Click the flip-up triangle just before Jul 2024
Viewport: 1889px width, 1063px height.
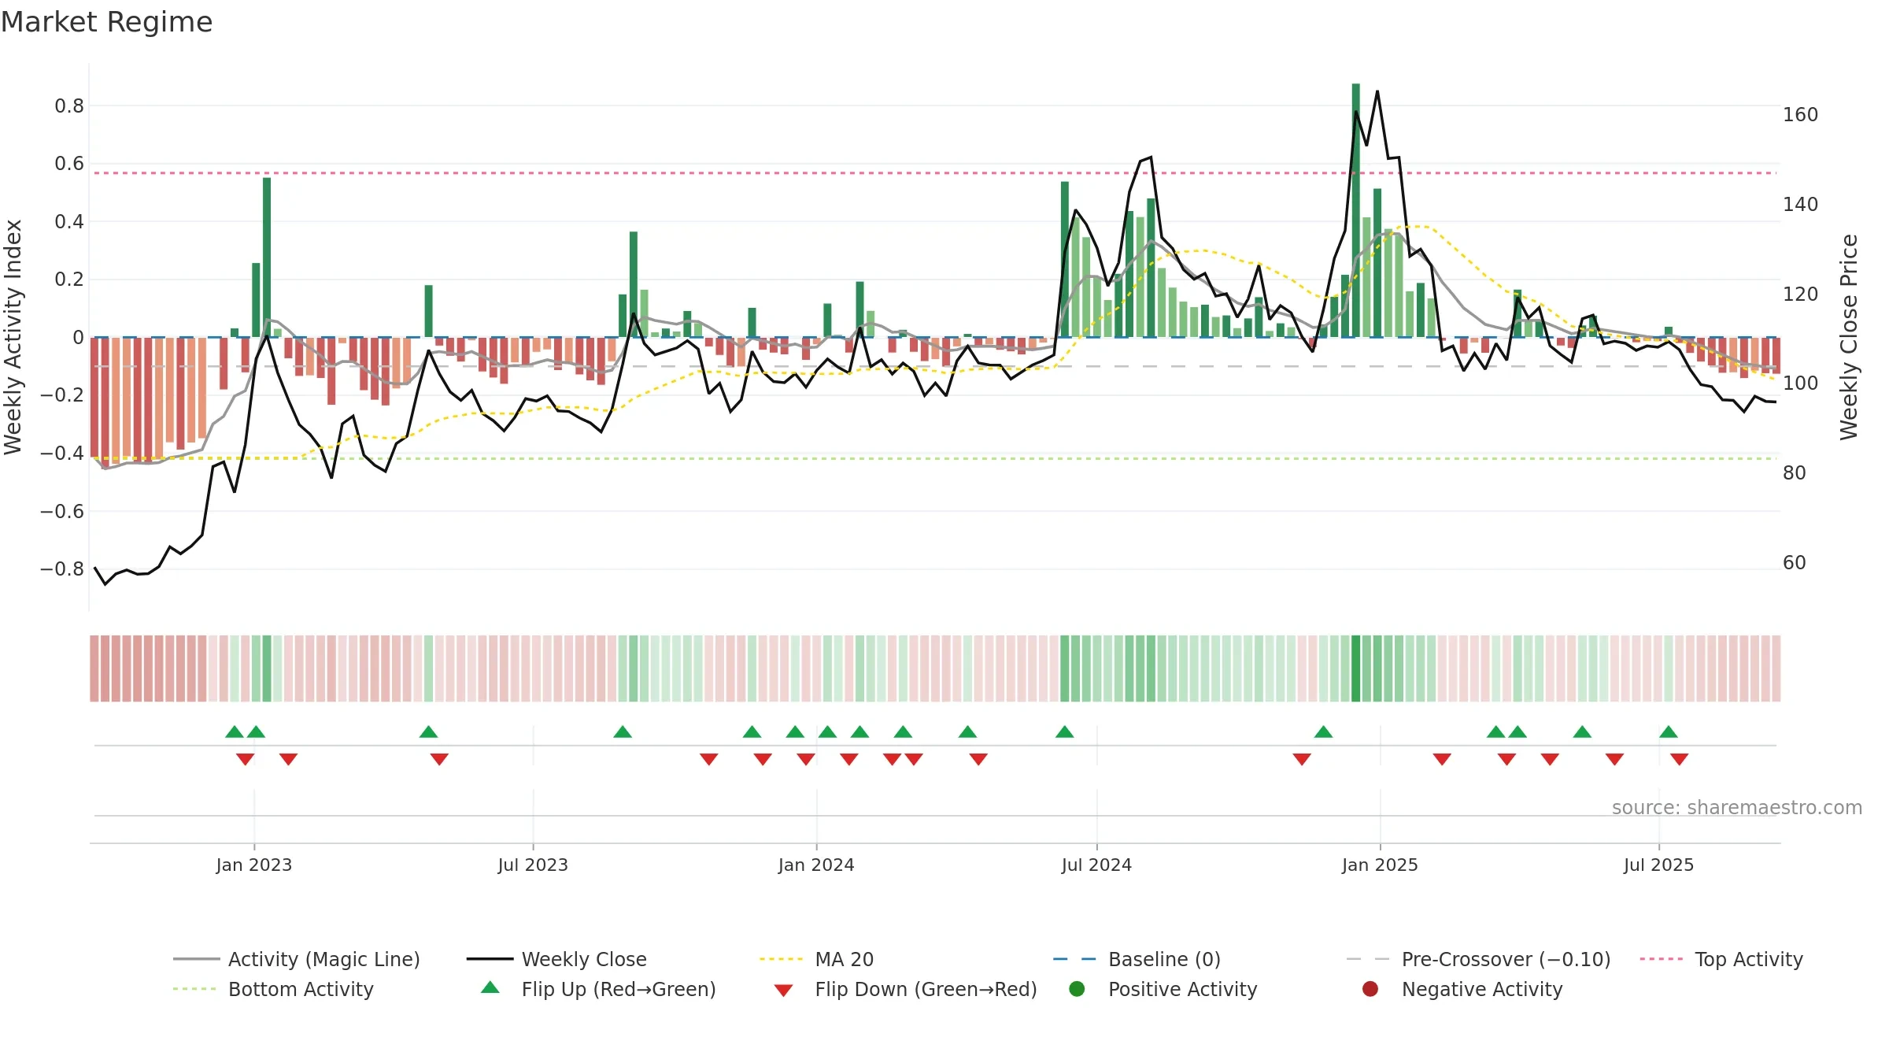click(x=1065, y=732)
